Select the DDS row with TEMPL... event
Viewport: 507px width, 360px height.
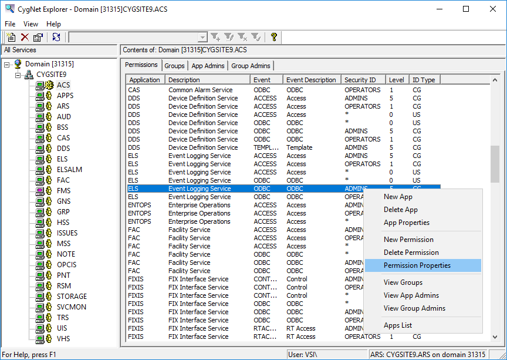pos(283,147)
